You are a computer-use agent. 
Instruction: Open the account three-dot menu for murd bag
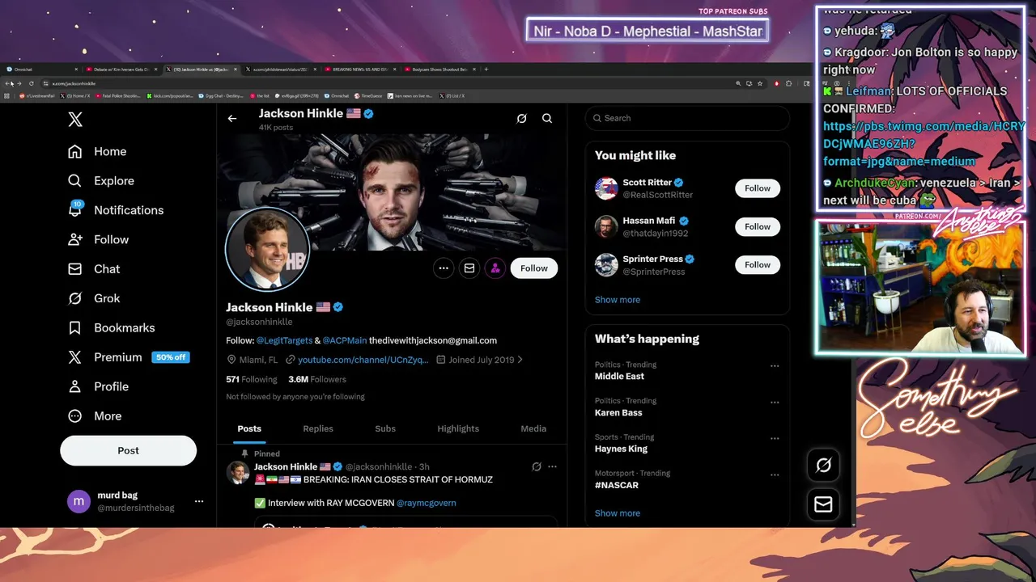click(199, 501)
